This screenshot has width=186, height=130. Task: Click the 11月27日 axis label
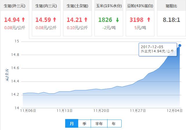point(138,111)
